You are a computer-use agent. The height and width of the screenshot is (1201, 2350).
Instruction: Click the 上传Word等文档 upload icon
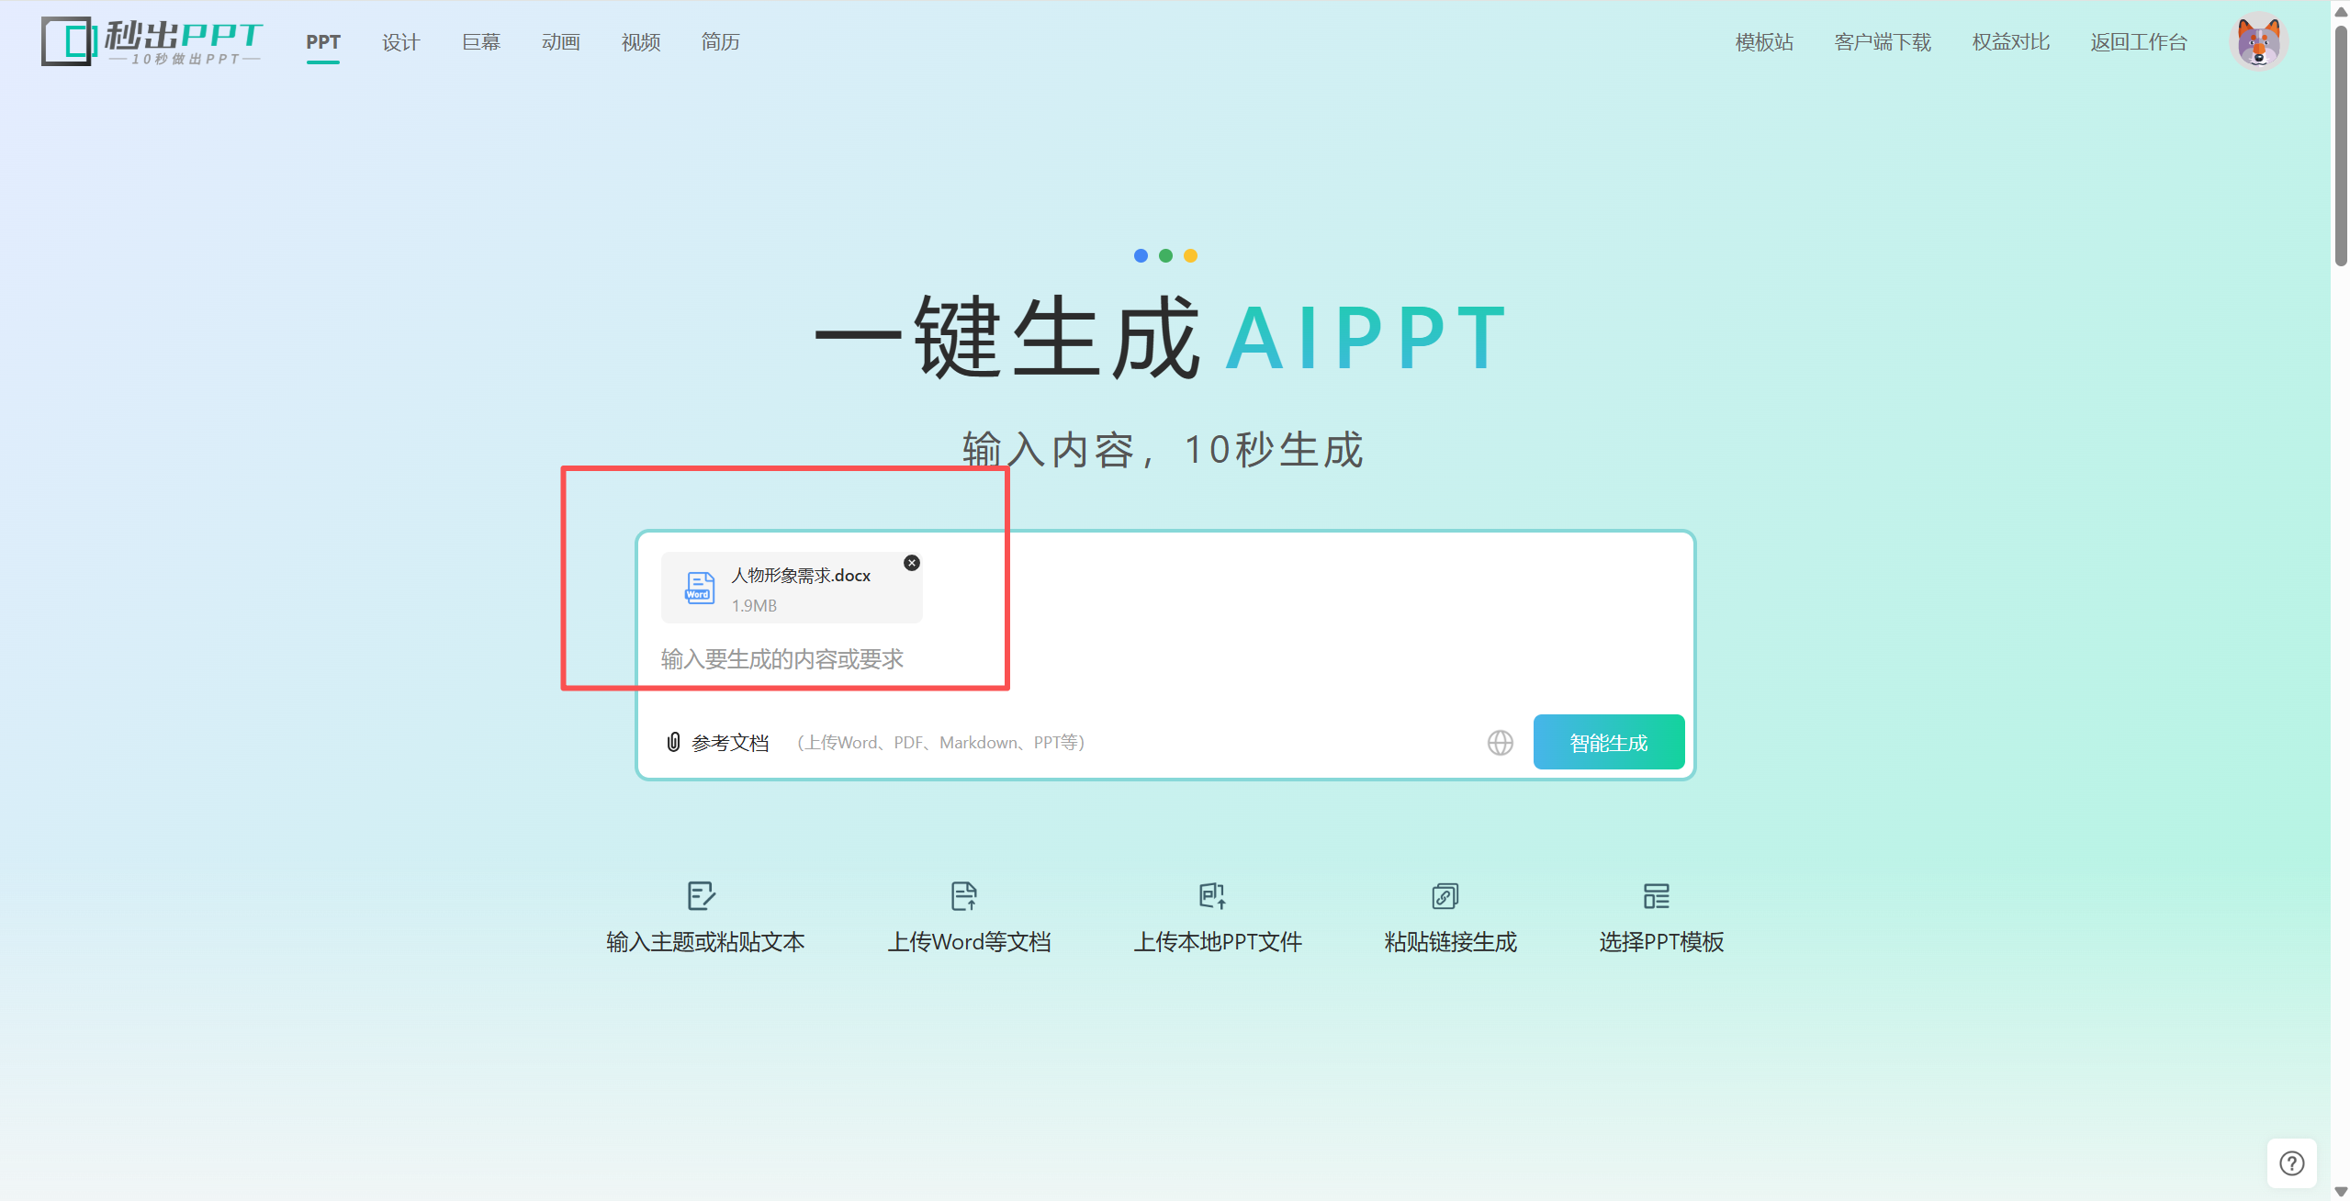click(964, 897)
